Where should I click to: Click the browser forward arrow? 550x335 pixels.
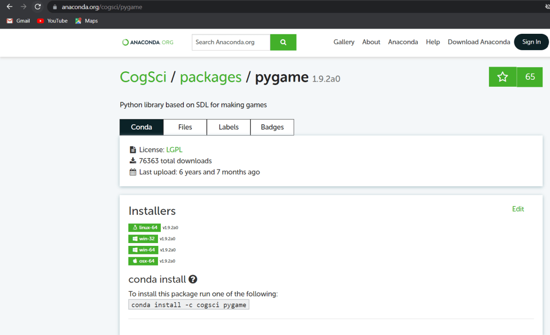(24, 7)
